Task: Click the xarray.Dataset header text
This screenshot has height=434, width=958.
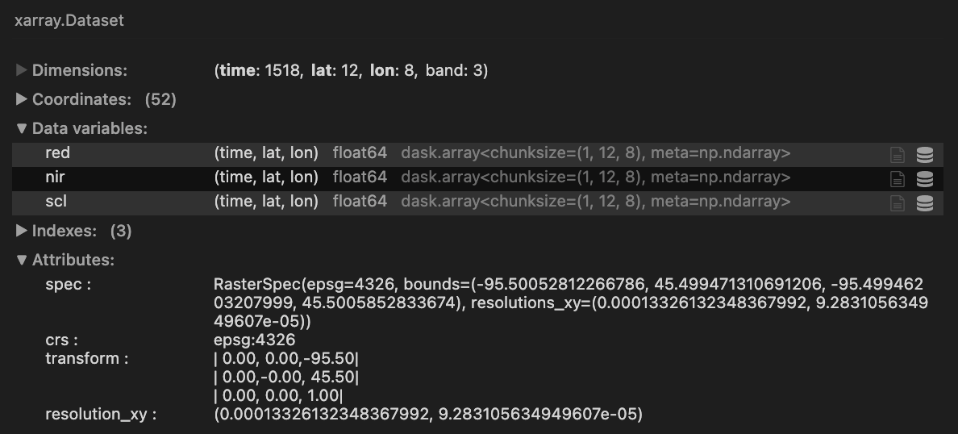Action: click(69, 21)
